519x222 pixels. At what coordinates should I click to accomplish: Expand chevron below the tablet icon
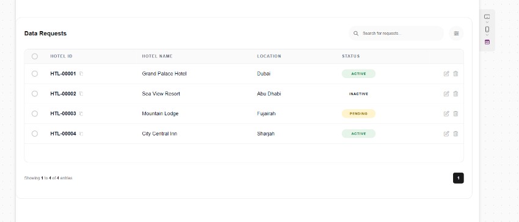[x=487, y=22]
